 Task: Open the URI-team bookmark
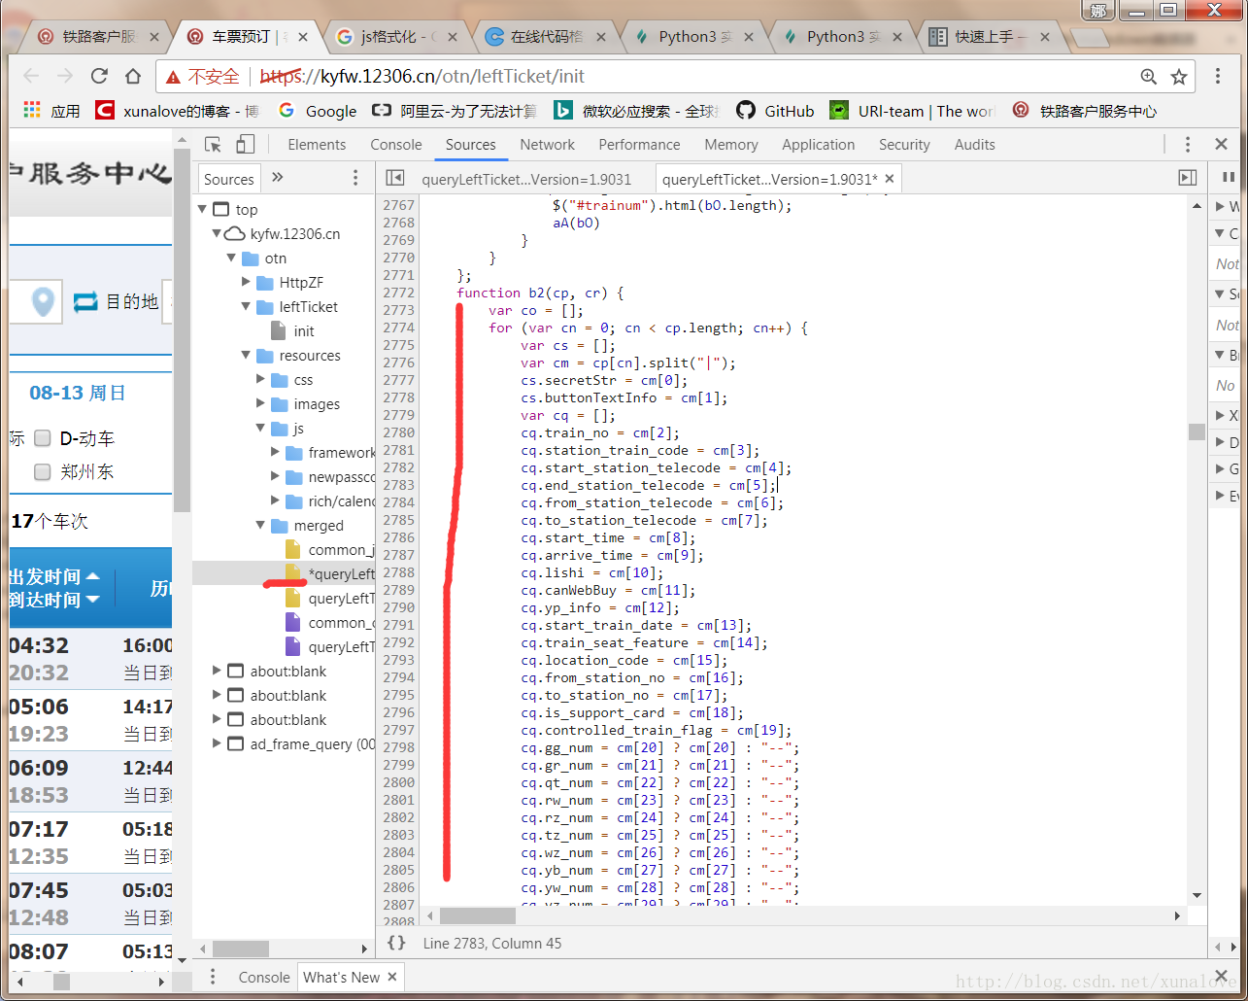coord(913,111)
